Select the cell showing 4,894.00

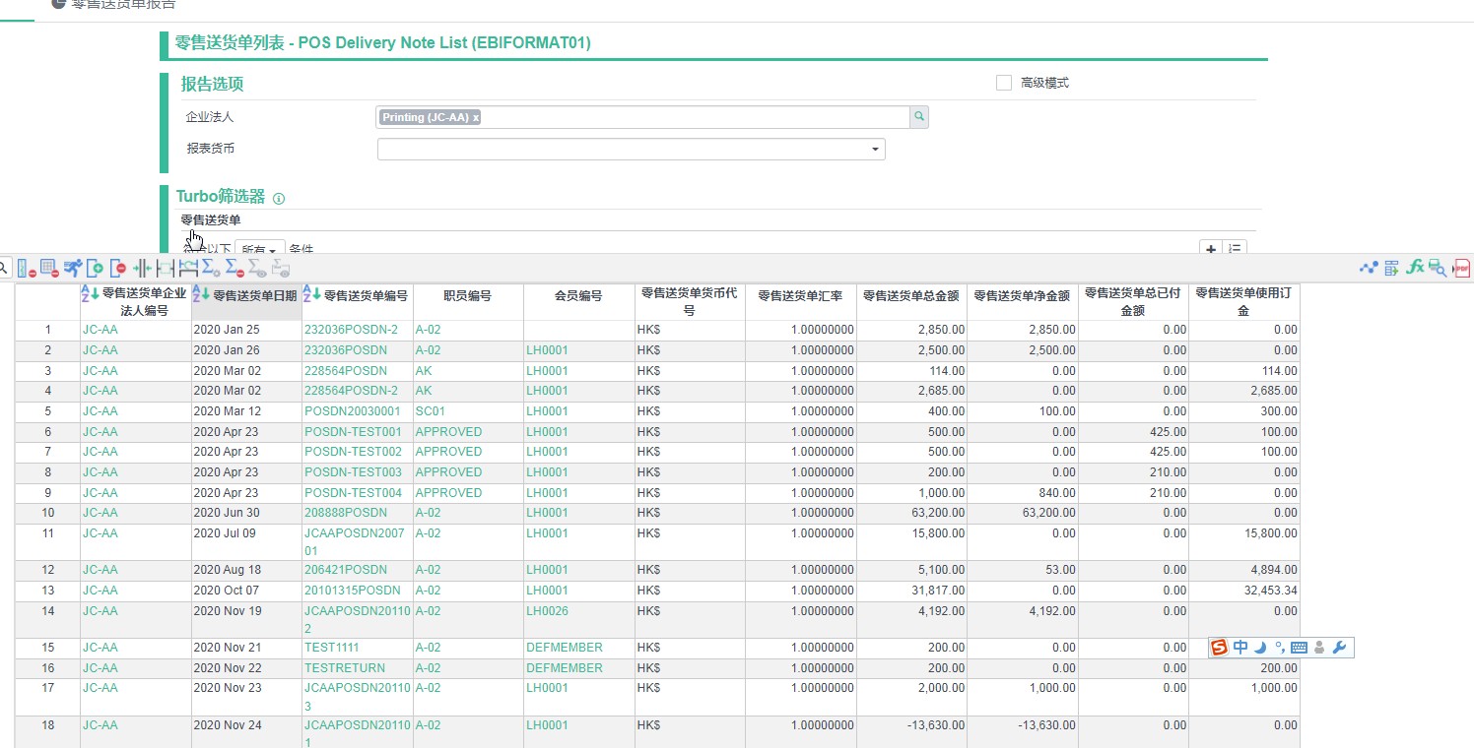coord(1244,570)
